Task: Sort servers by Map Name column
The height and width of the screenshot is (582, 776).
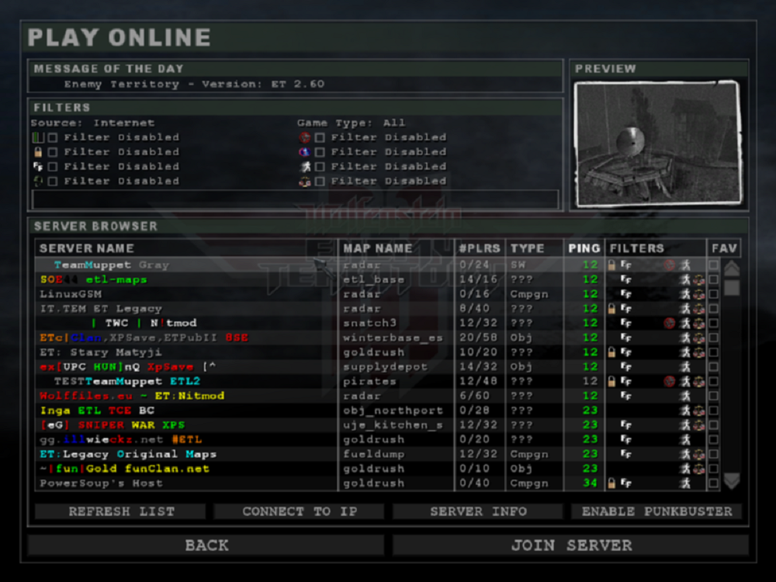Action: 397,248
